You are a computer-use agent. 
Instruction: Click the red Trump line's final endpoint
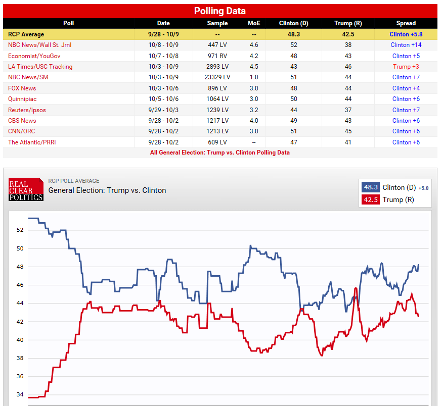point(419,317)
